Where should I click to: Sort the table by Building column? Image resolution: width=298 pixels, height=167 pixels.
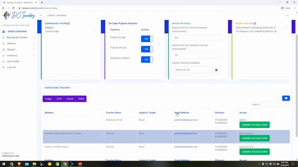point(49,113)
